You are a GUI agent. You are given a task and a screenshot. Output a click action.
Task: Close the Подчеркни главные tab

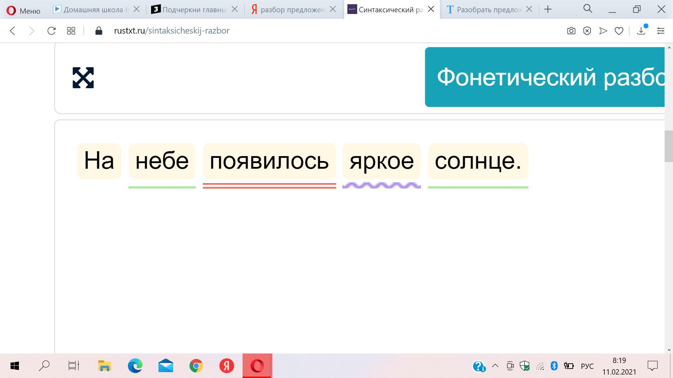point(235,9)
